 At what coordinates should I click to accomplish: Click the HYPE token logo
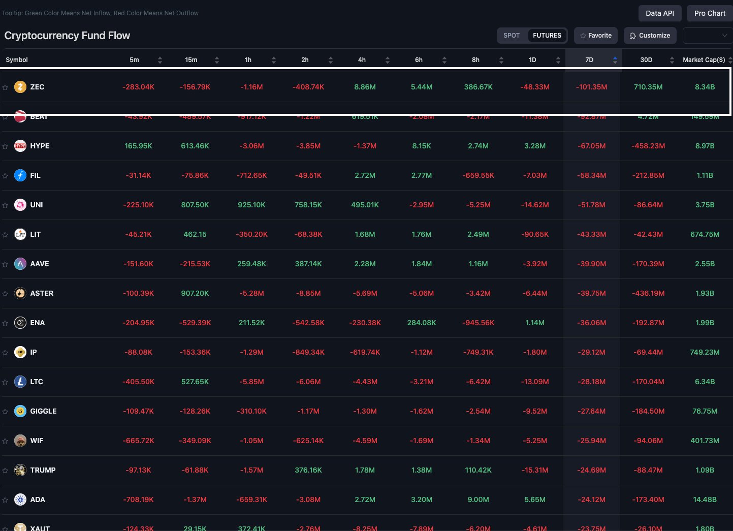[x=20, y=146]
